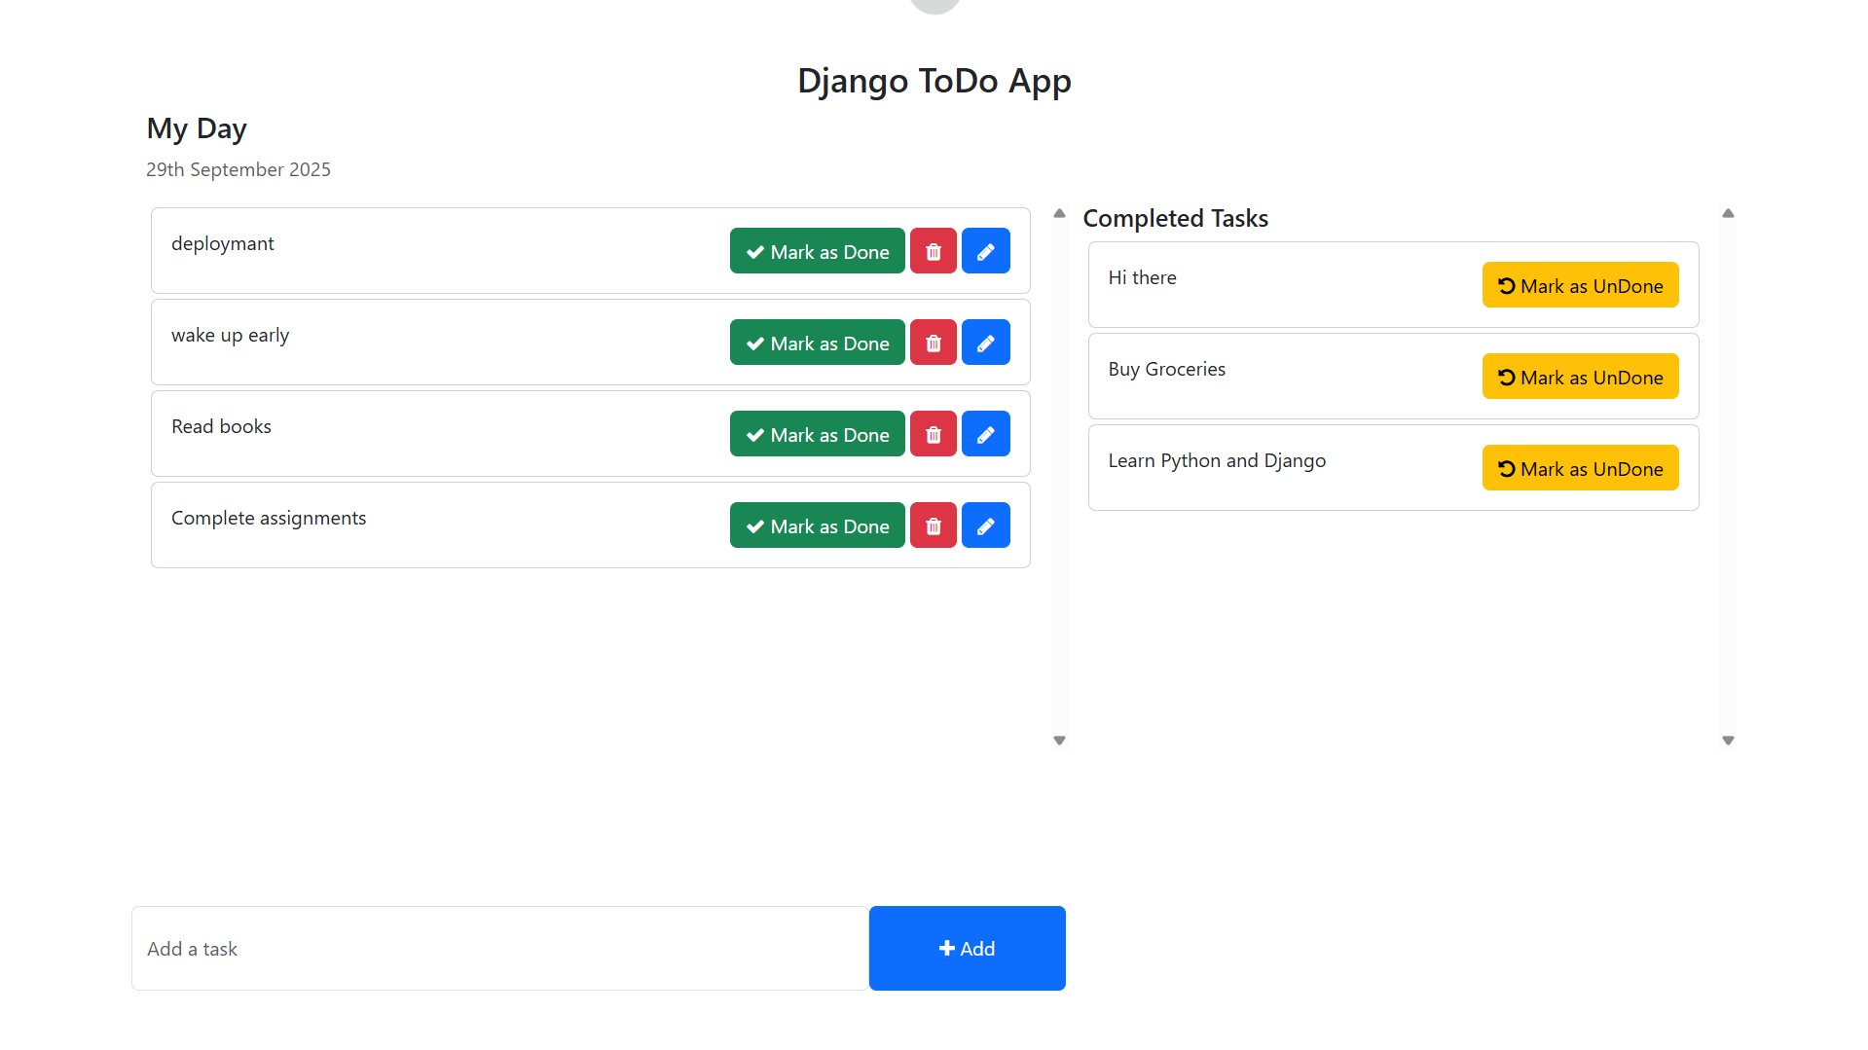Mark 'Hi there' as undone

pyautogui.click(x=1579, y=285)
